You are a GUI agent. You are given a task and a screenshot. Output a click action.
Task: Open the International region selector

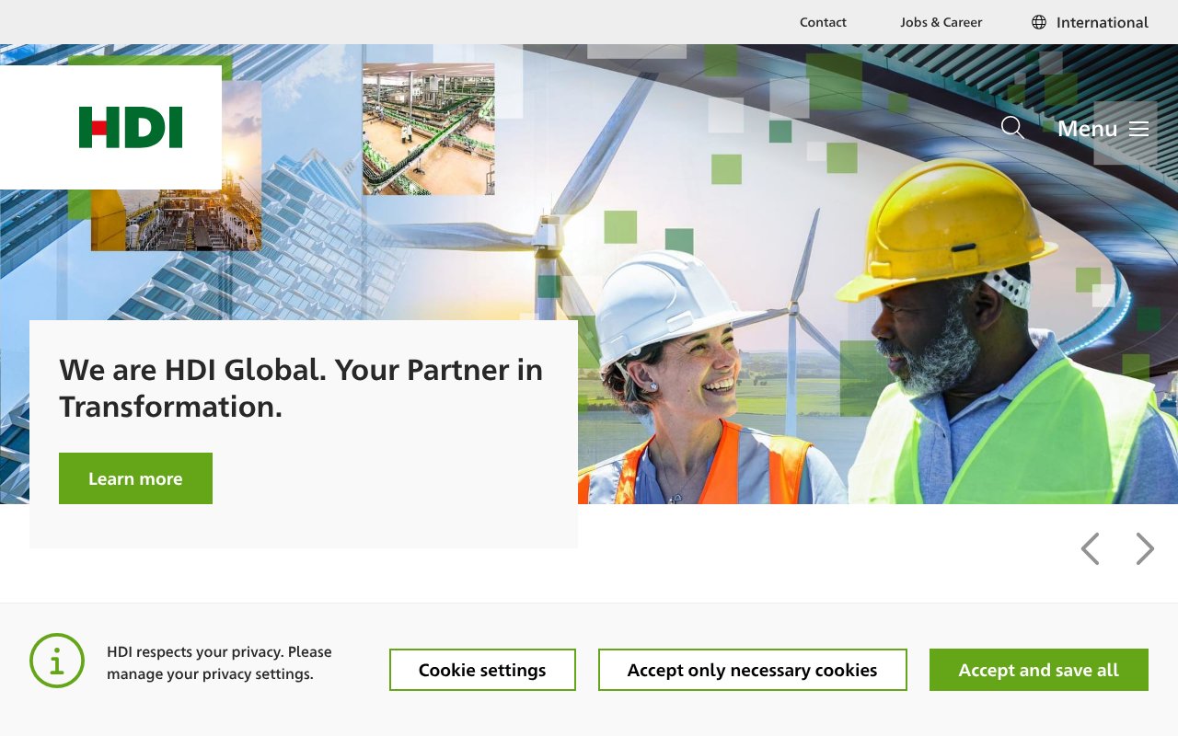(1101, 22)
